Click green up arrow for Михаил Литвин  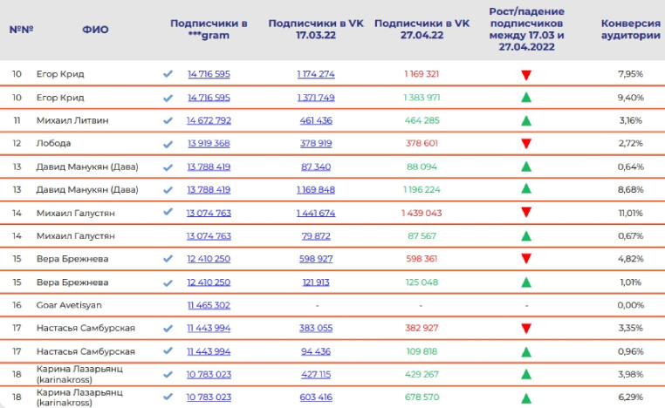(525, 120)
